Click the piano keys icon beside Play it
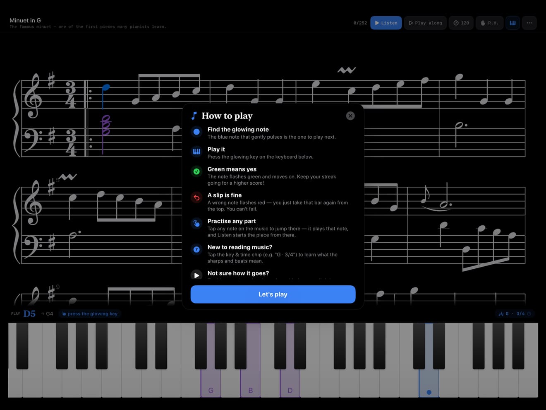Viewport: 546px width, 410px height. [x=196, y=152]
